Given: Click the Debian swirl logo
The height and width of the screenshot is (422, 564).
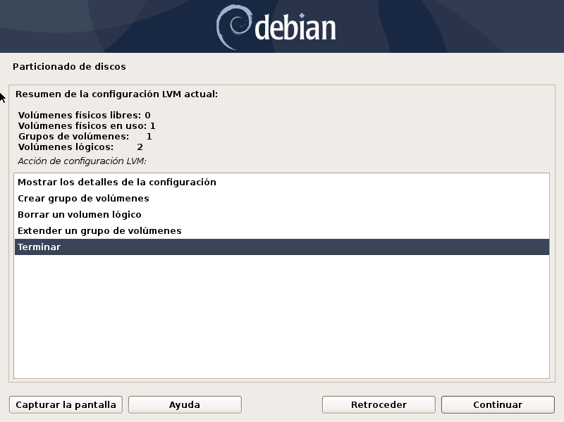Looking at the screenshot, I should pos(233,27).
